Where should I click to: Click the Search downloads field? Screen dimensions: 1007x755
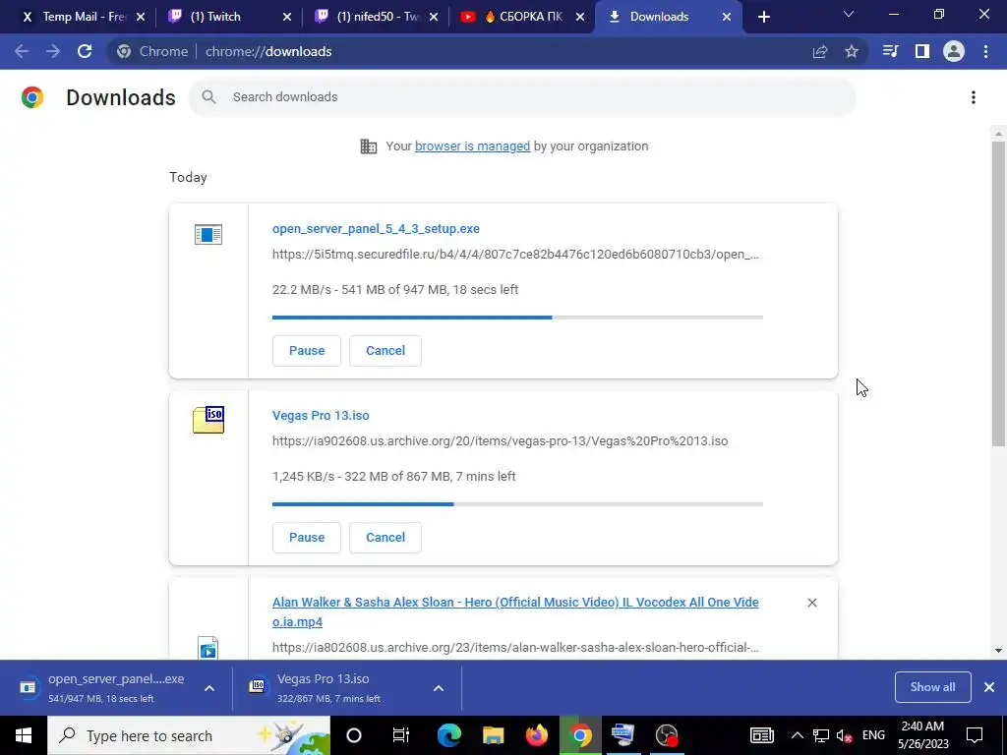[522, 97]
